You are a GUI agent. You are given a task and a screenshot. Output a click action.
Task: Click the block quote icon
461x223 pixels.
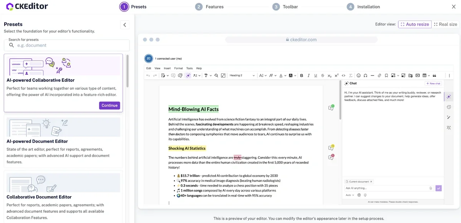click(435, 76)
